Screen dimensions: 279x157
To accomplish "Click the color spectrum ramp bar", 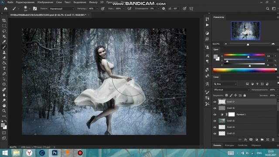I will [x=245, y=70].
